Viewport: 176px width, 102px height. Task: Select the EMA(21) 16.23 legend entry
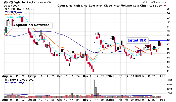[14, 15]
